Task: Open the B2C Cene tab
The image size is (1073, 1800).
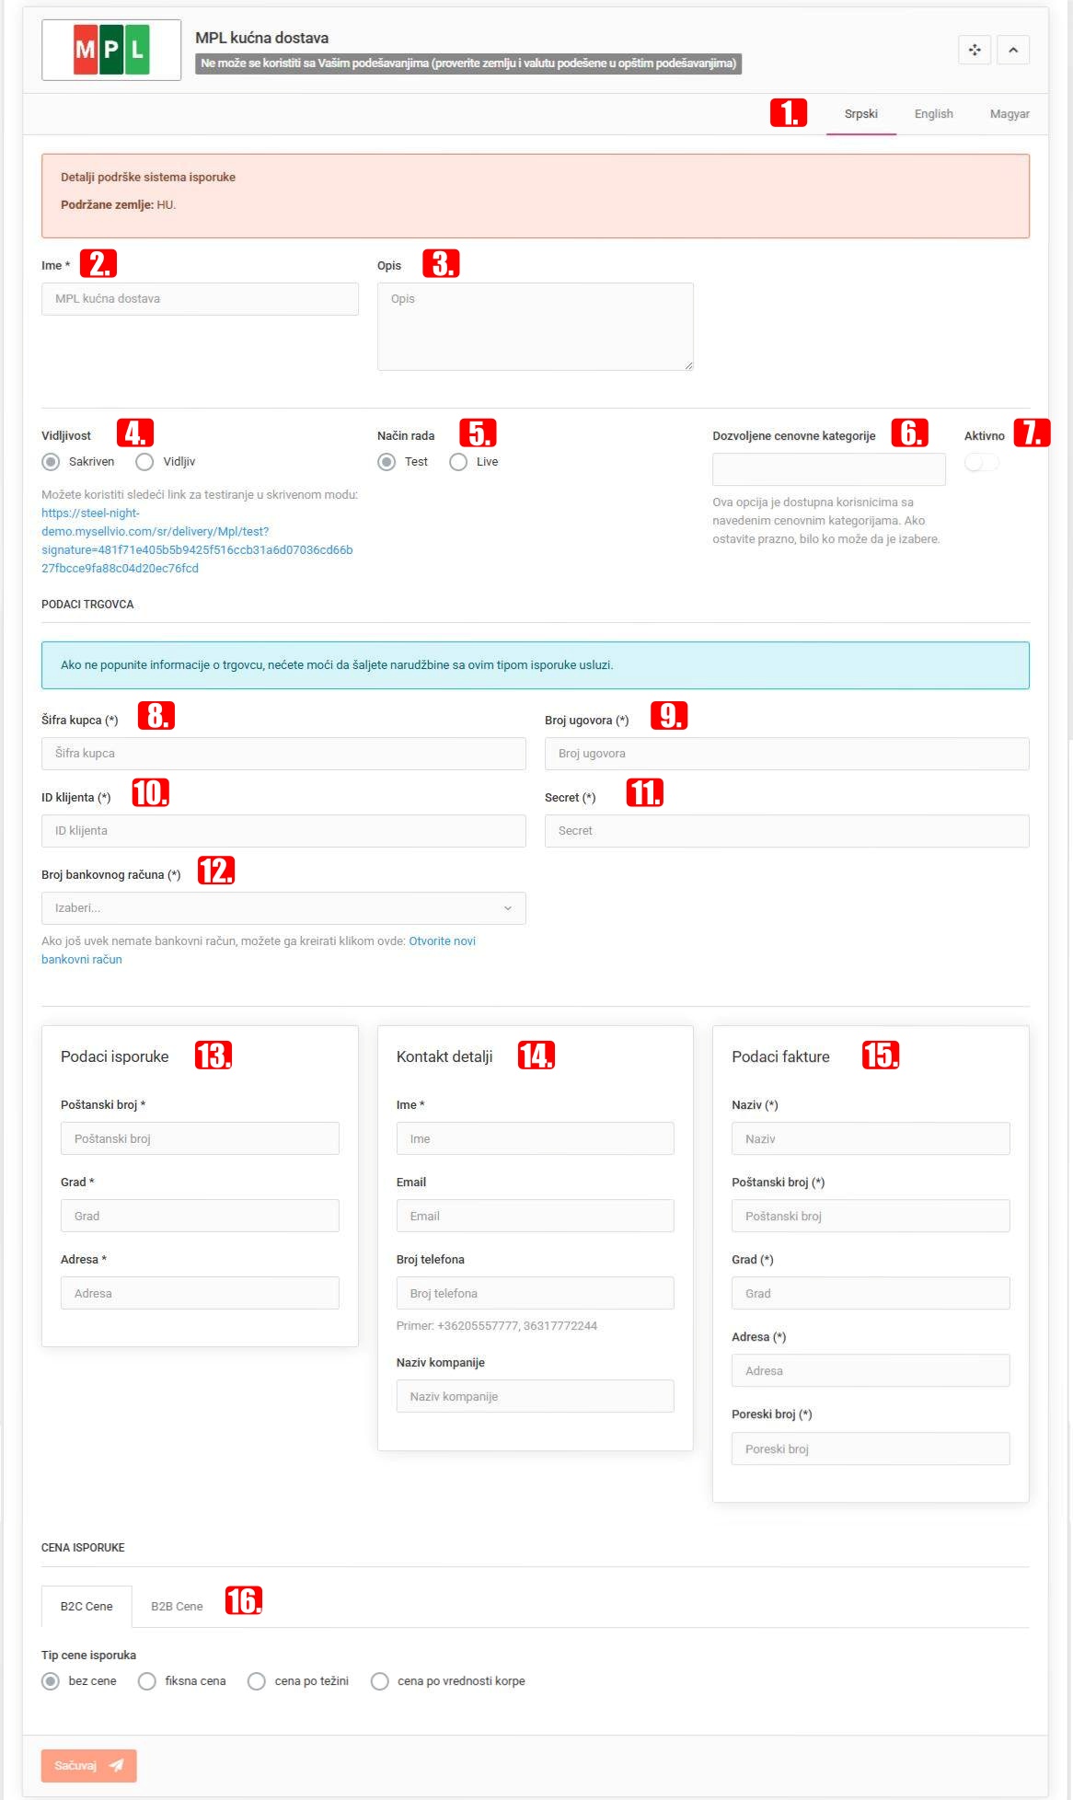Action: pos(87,1606)
